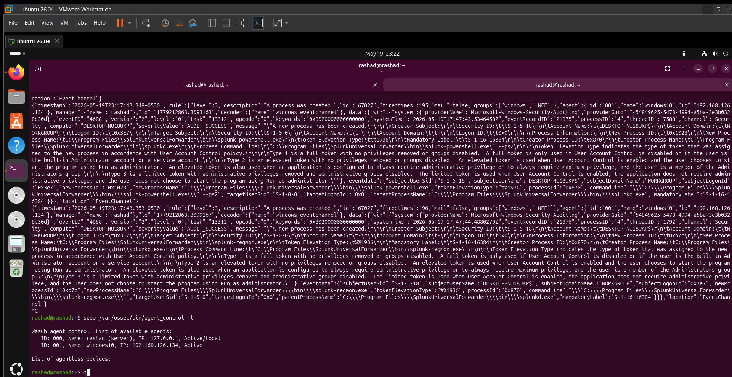The width and height of the screenshot is (732, 377).
Task: Click 'Wazuh agent_control. List of available agents:' line
Action: click(102, 331)
